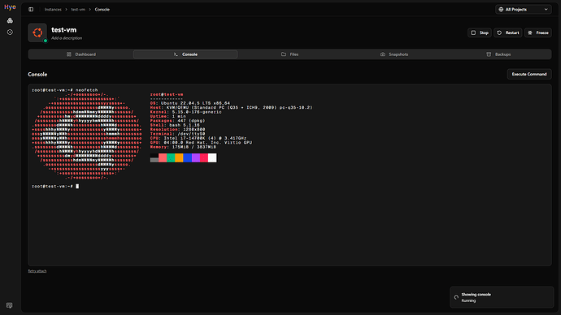561x315 pixels.
Task: Toggle the sidebar panel icon in the top bar
Action: coord(31,9)
